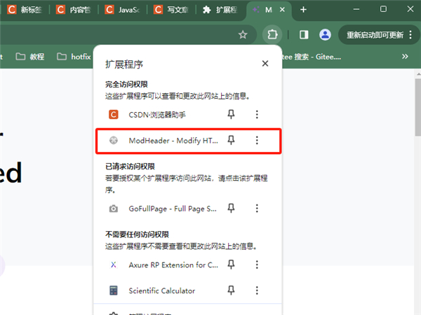Switch to the 内容管 tab
The image size is (421, 315).
[x=74, y=10]
